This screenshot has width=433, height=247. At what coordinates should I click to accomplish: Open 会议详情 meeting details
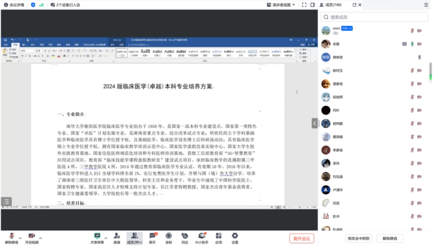point(13,4)
